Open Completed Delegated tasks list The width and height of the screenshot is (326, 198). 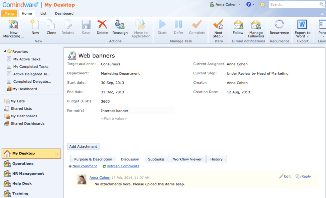pos(29,81)
